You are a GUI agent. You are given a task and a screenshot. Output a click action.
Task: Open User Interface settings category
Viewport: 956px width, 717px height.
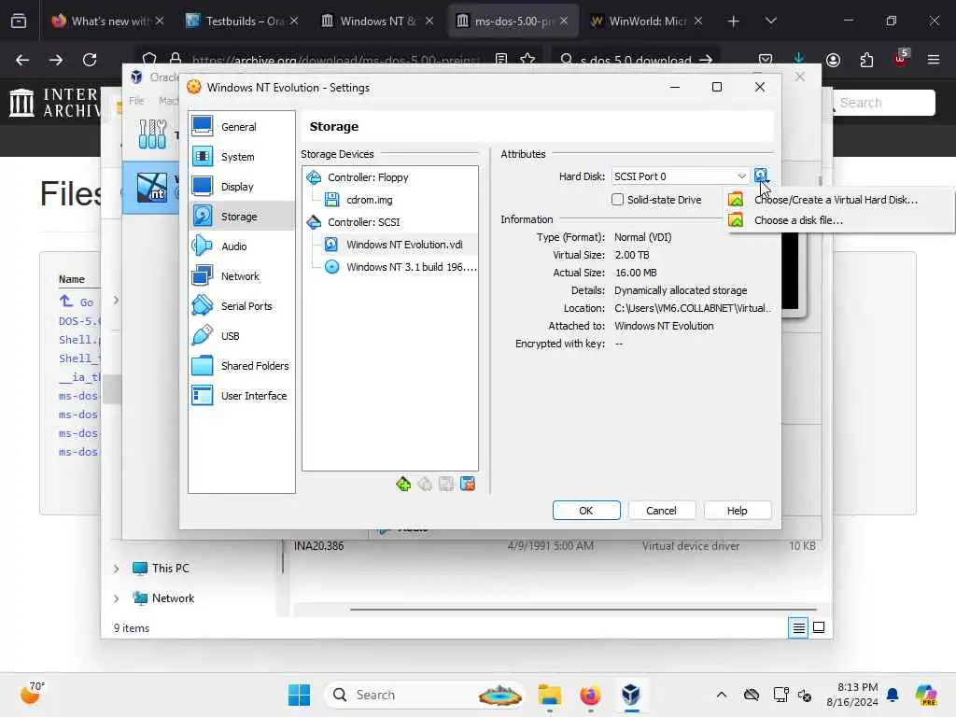pos(242,396)
